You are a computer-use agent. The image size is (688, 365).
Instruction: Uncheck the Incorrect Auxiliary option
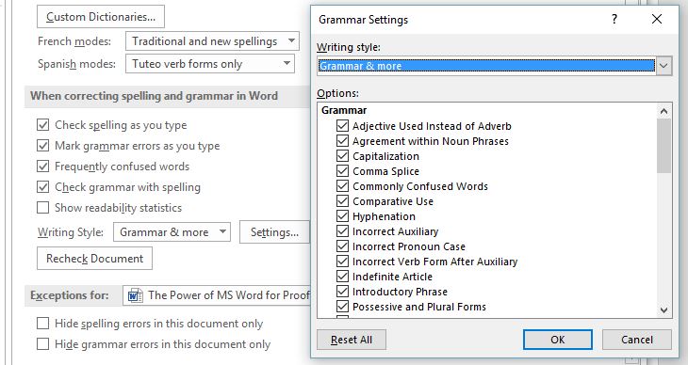click(342, 231)
